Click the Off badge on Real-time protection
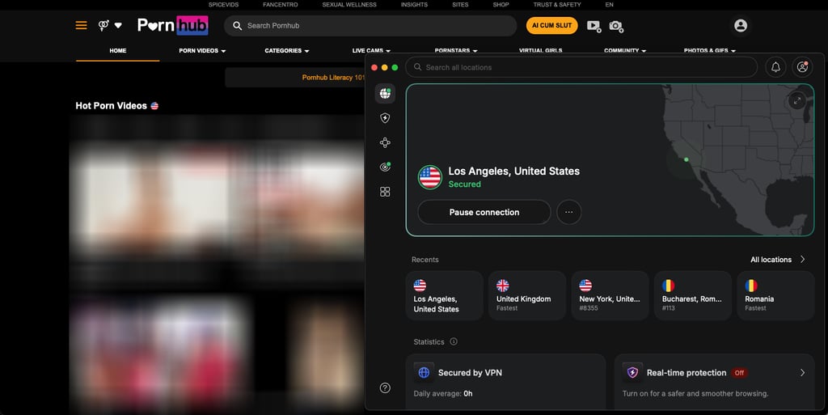 pyautogui.click(x=739, y=373)
